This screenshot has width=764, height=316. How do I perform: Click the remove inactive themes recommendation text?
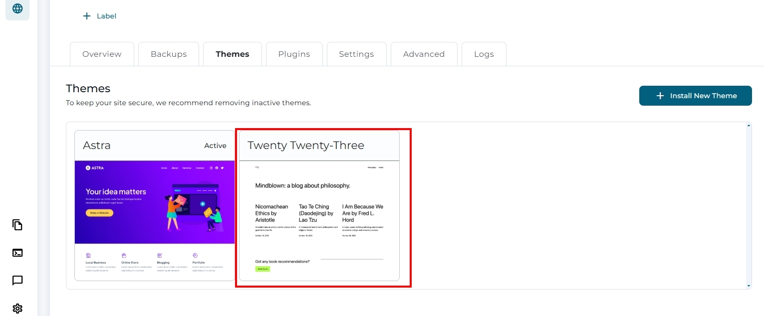tap(189, 103)
